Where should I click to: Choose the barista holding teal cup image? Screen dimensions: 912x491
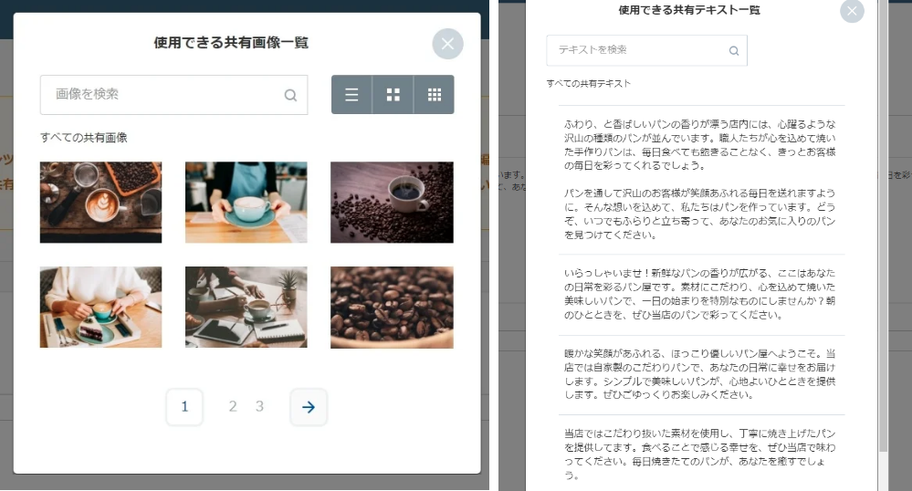point(246,203)
